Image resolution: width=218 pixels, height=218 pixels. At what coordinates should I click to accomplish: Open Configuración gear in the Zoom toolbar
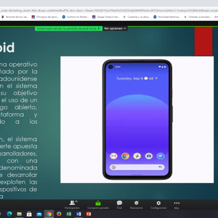[x=159, y=205]
